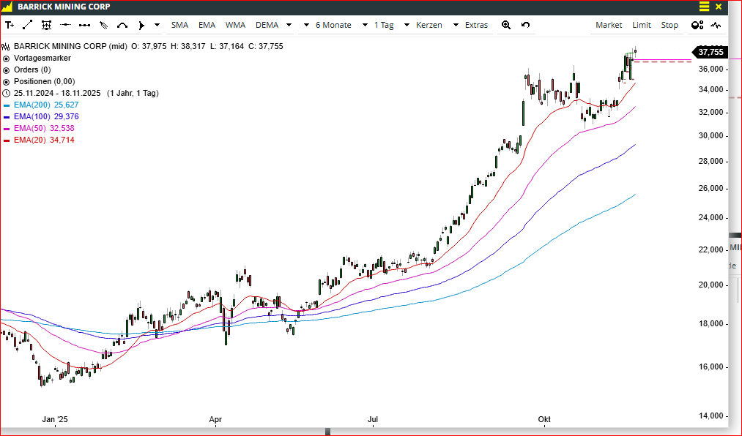Select the arc curve drawing tool
Screen dimensions: 742x436
(122, 25)
